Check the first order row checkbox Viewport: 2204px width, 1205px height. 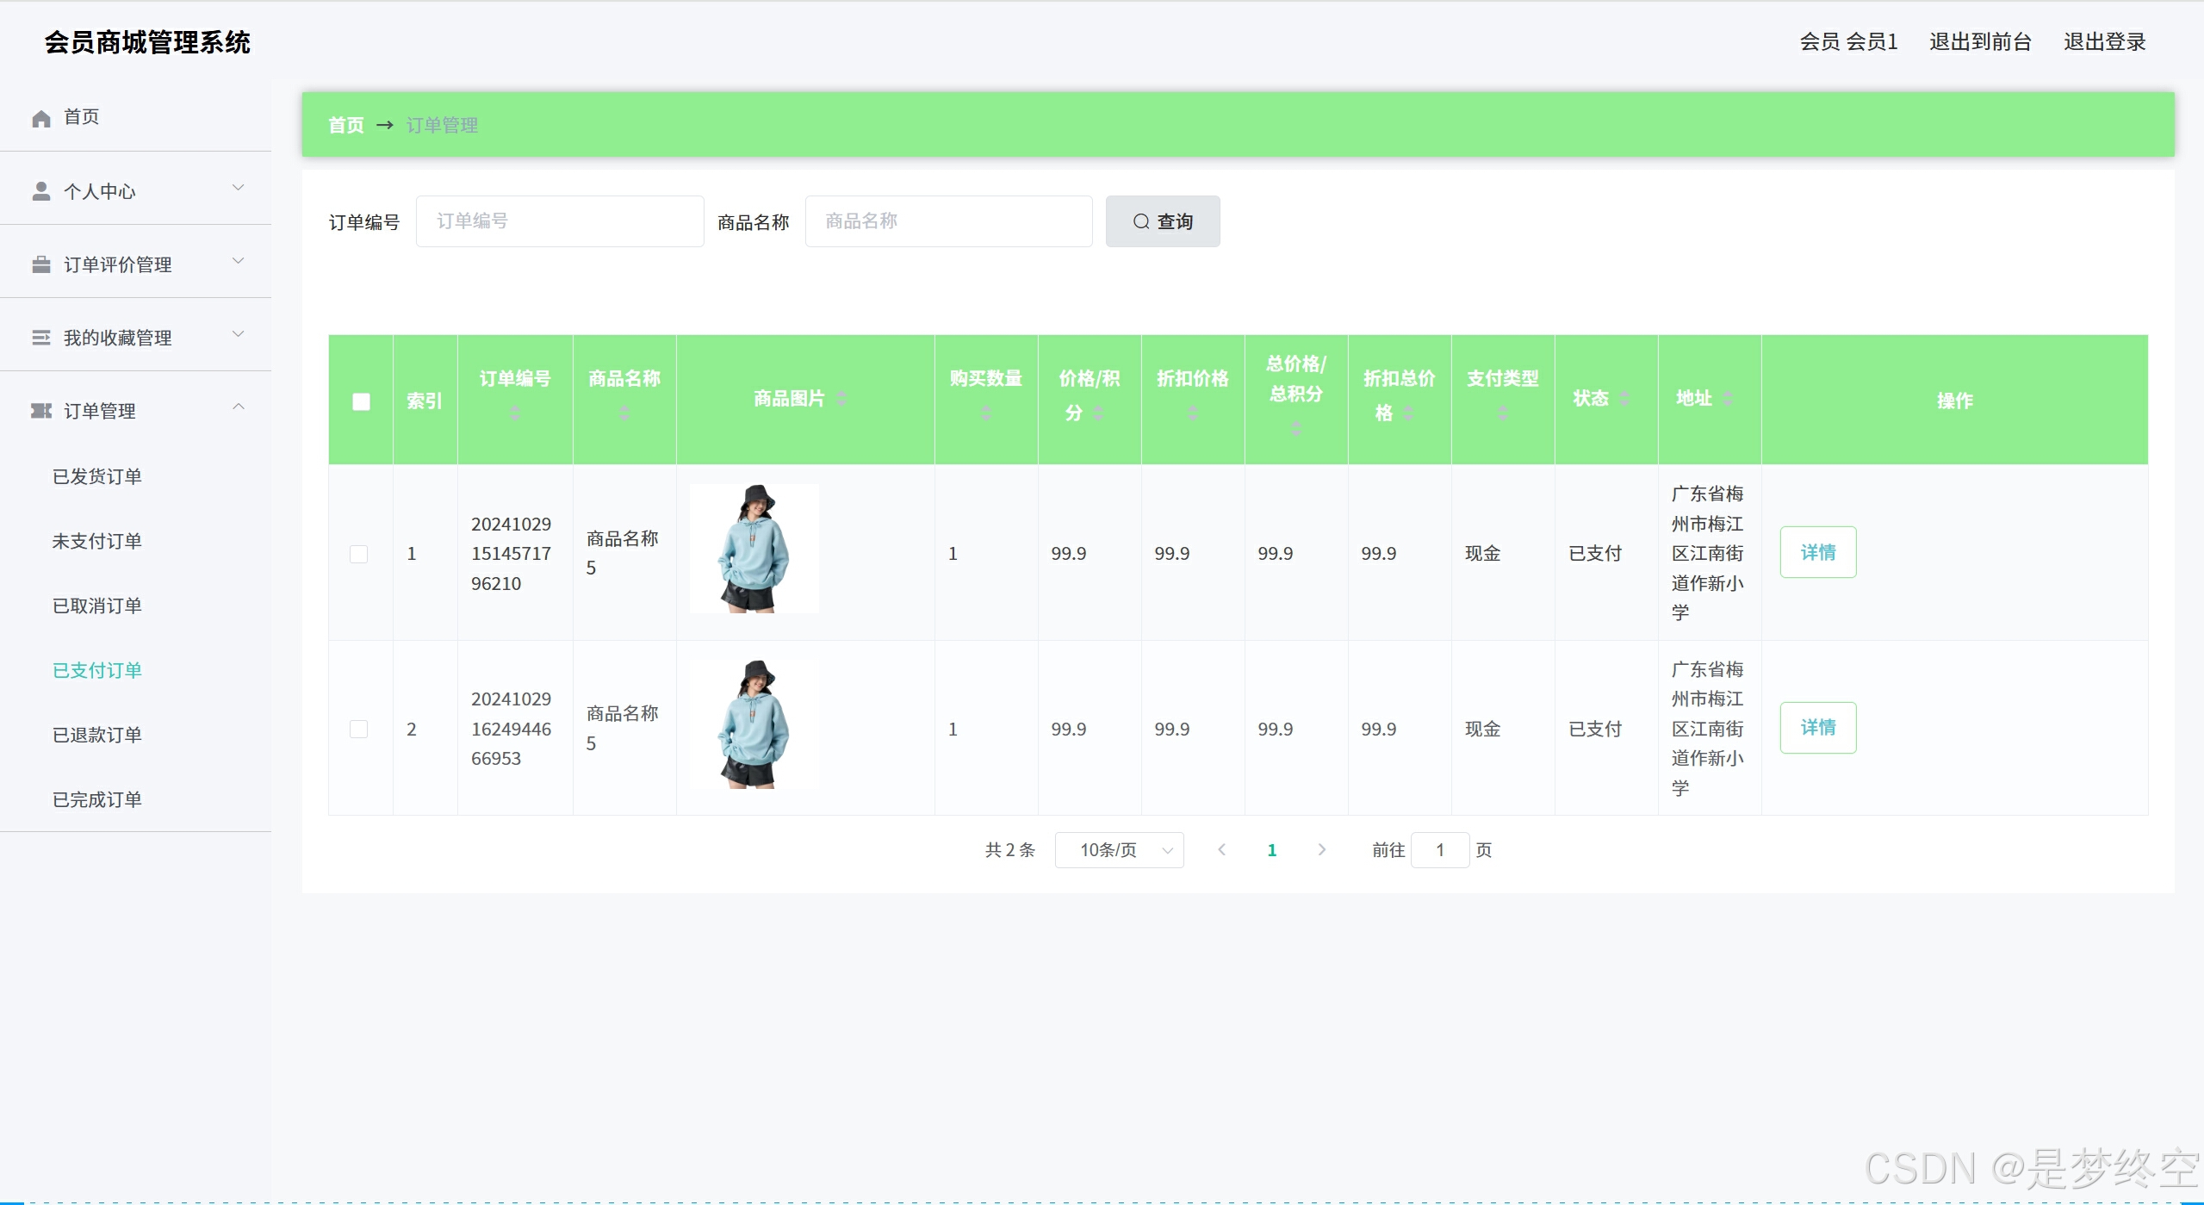tap(359, 554)
